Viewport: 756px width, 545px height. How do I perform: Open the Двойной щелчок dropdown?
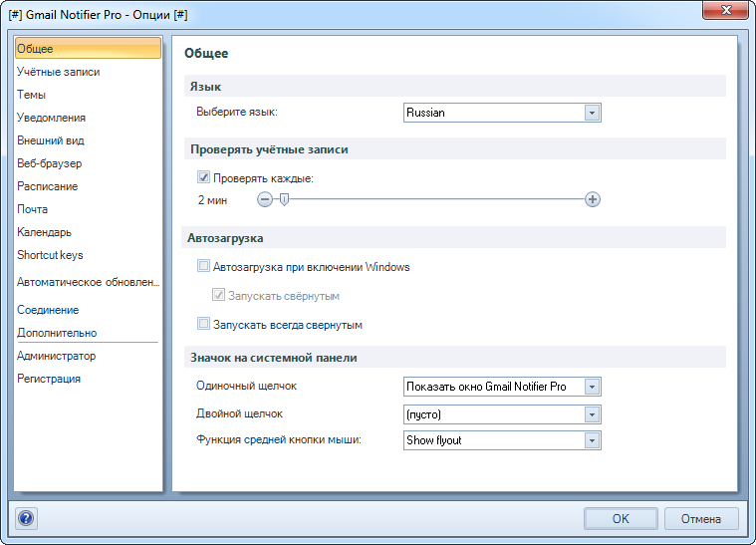pyautogui.click(x=502, y=414)
